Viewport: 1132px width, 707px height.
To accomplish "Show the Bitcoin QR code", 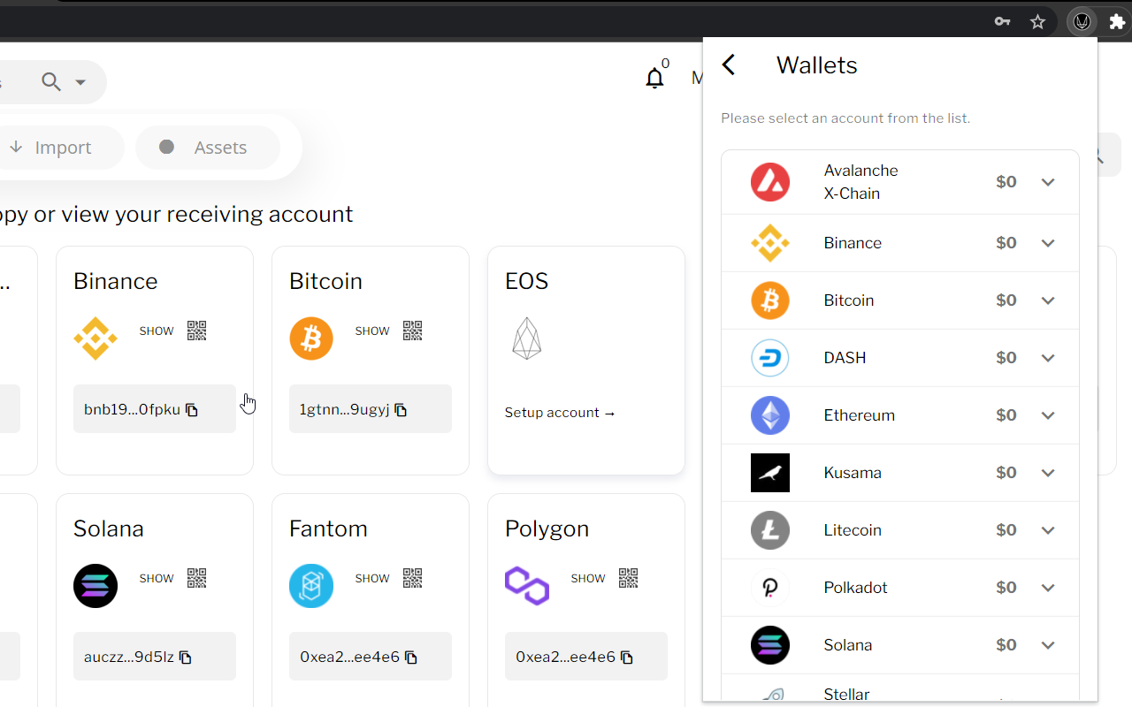I will point(412,331).
